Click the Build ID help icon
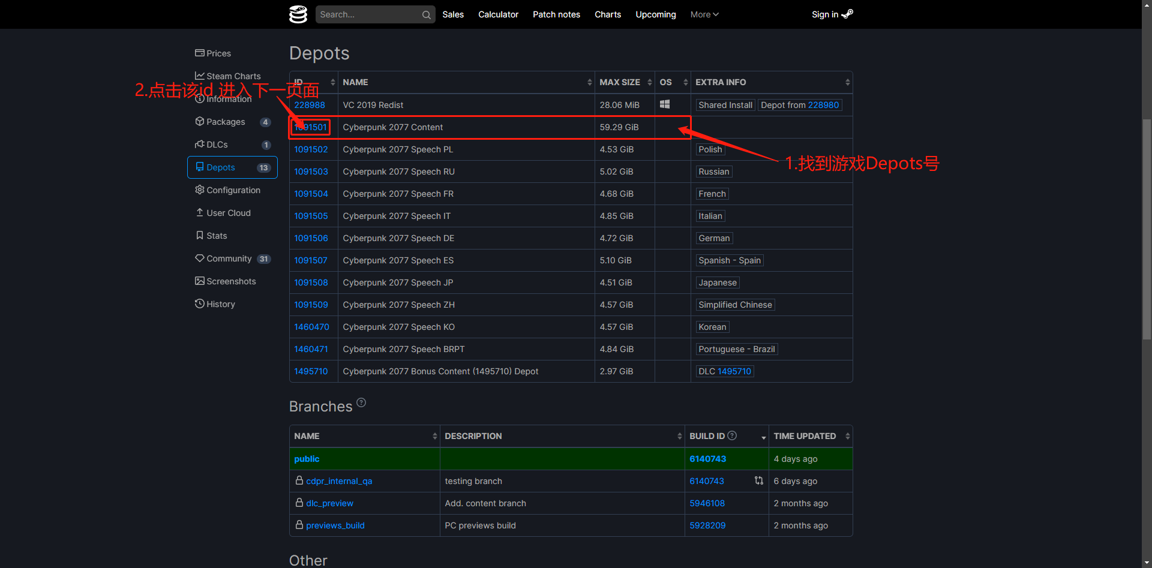 [732, 435]
